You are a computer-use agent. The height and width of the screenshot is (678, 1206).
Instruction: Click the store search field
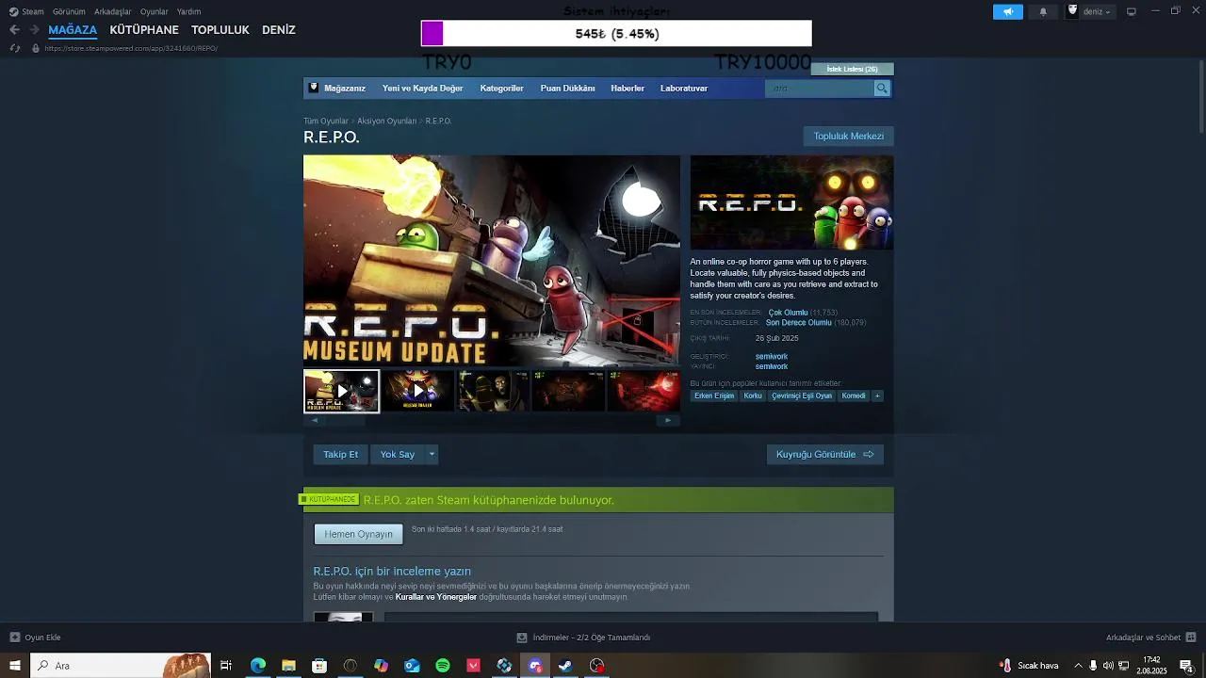point(820,88)
